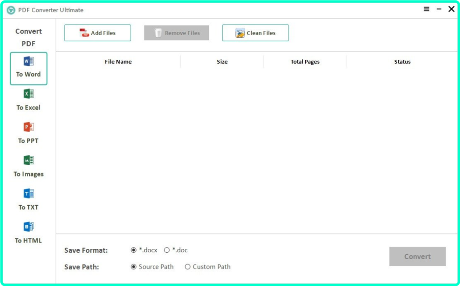
Task: Click the Save Path label
Action: [82, 267]
